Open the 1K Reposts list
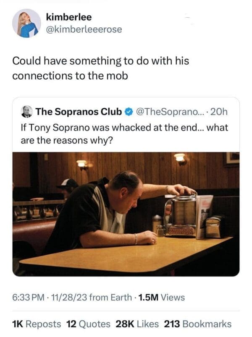Screen dimensions: 252x337 [37, 324]
